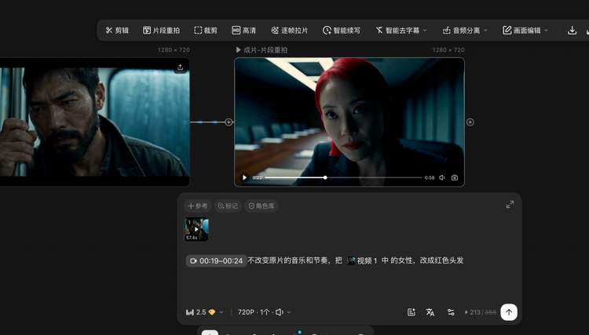This screenshot has width=589, height=335.
Task: Expand the prompt panel to fullscreen
Action: click(x=510, y=205)
